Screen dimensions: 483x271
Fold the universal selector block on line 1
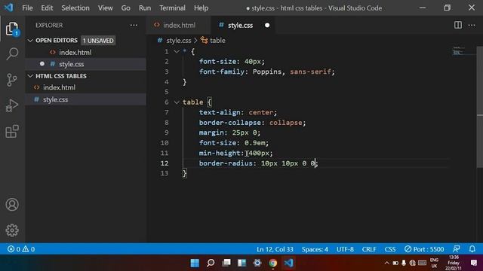(x=177, y=51)
